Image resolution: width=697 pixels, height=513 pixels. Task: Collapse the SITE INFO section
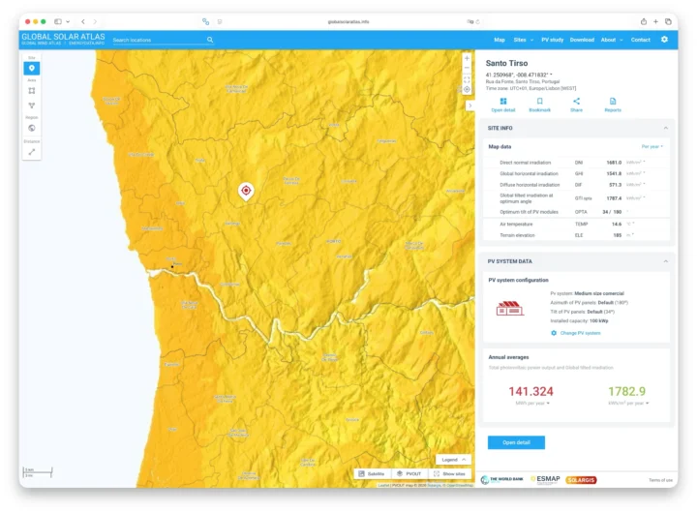pyautogui.click(x=665, y=128)
